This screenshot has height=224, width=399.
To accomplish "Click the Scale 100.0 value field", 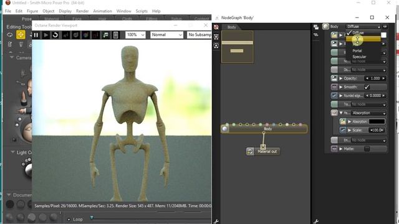I will [377, 130].
